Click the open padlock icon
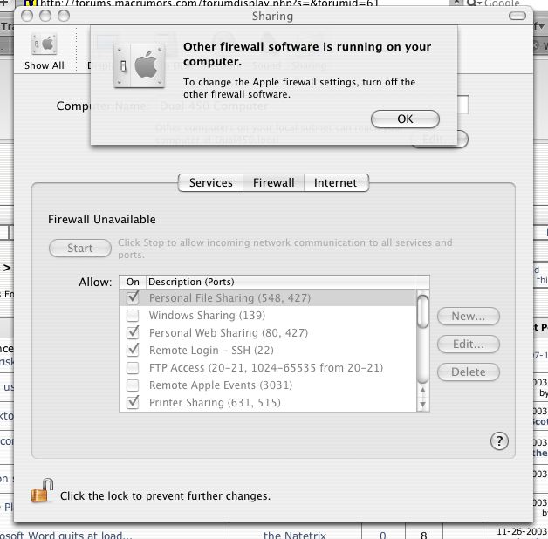 click(42, 490)
